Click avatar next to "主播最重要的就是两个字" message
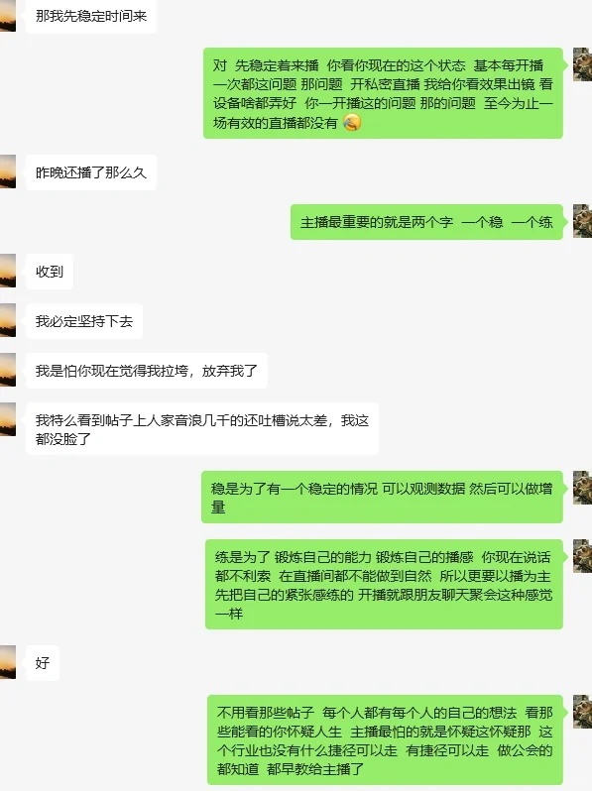The width and height of the screenshot is (592, 791). (582, 221)
